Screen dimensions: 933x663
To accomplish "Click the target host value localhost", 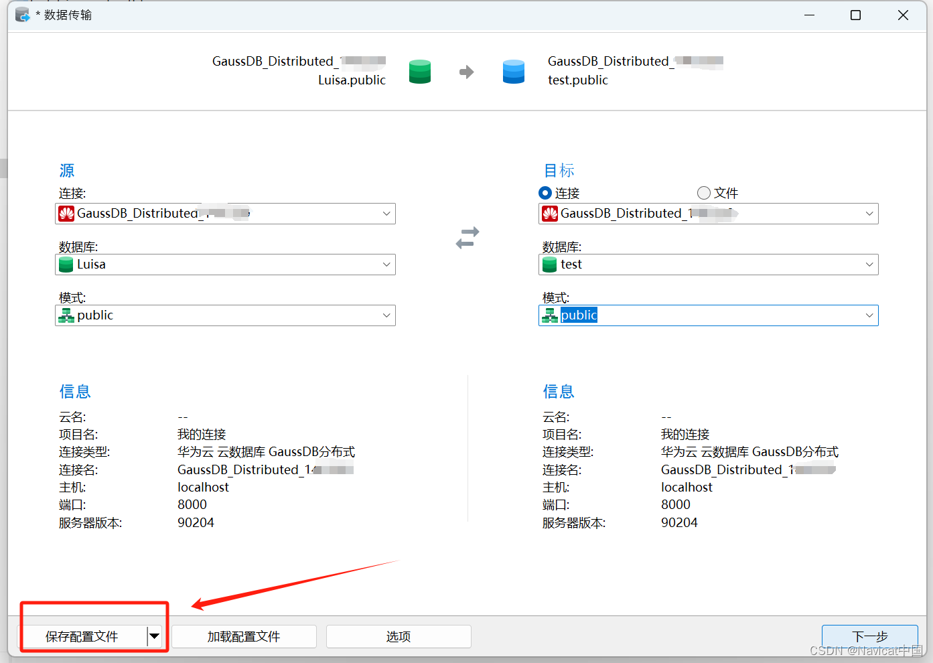I will coord(687,488).
